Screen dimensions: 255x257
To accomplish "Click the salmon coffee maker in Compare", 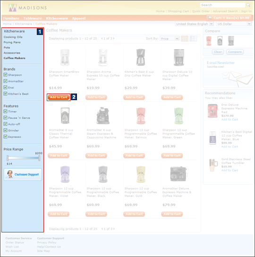I will tap(209, 41).
